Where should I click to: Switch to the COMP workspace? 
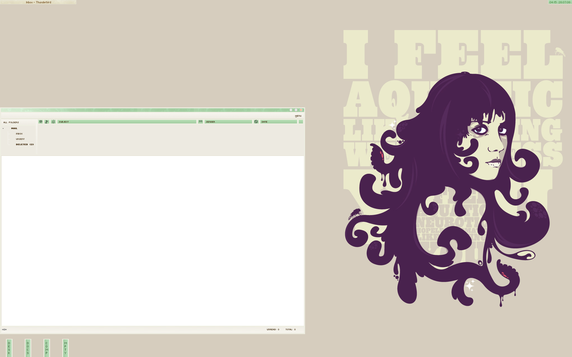tap(47, 348)
